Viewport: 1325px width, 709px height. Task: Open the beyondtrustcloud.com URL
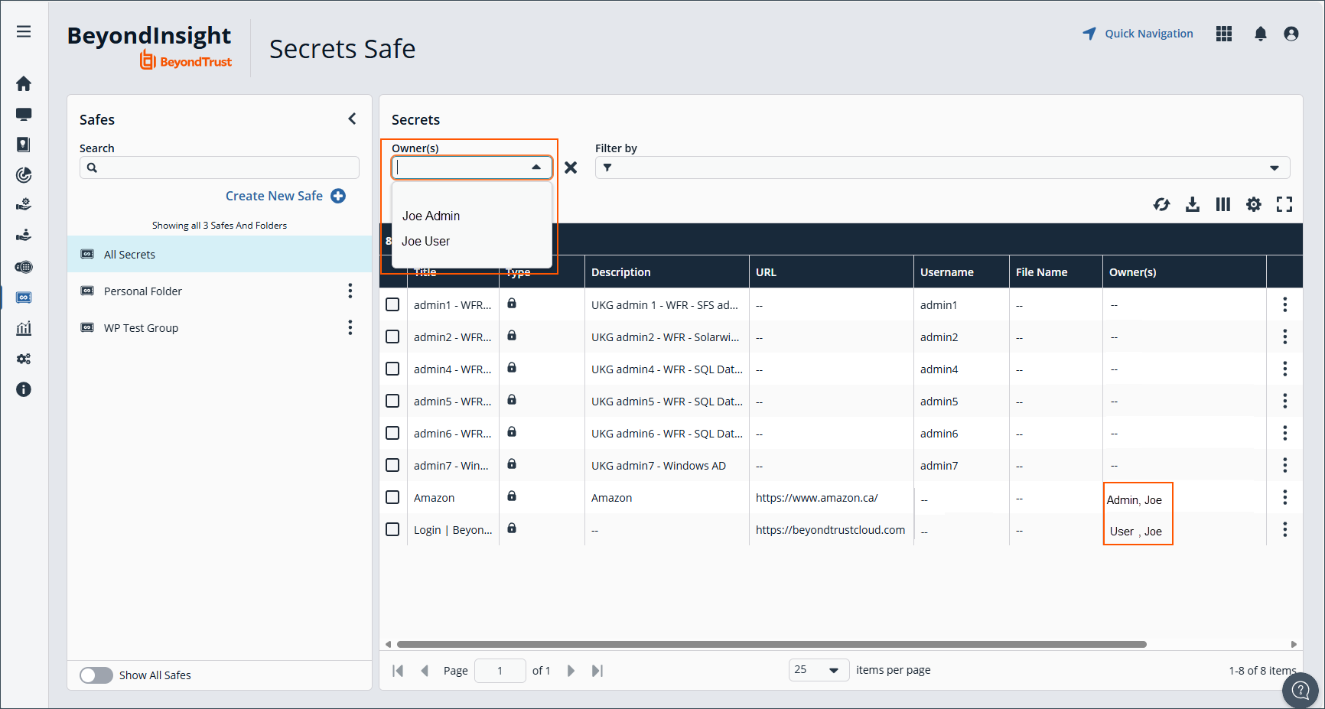(830, 530)
